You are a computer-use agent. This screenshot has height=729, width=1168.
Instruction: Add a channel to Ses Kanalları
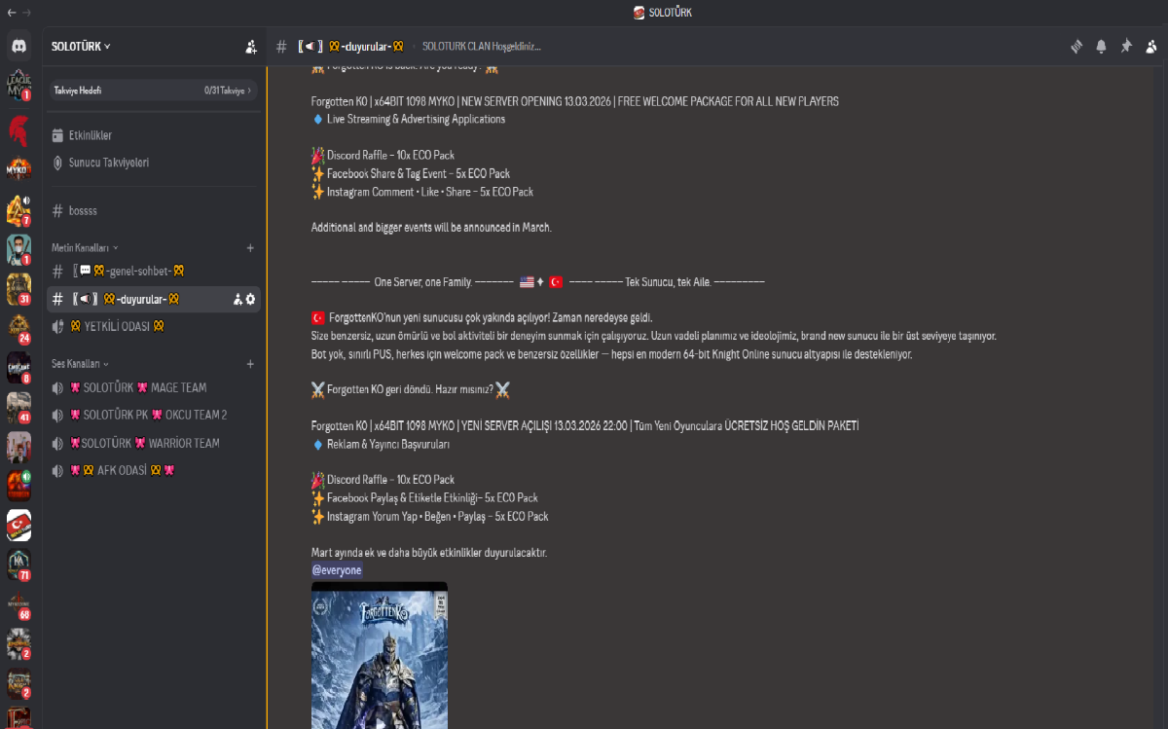coord(250,364)
